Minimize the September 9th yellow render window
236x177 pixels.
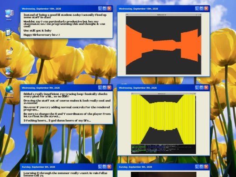click(197, 87)
